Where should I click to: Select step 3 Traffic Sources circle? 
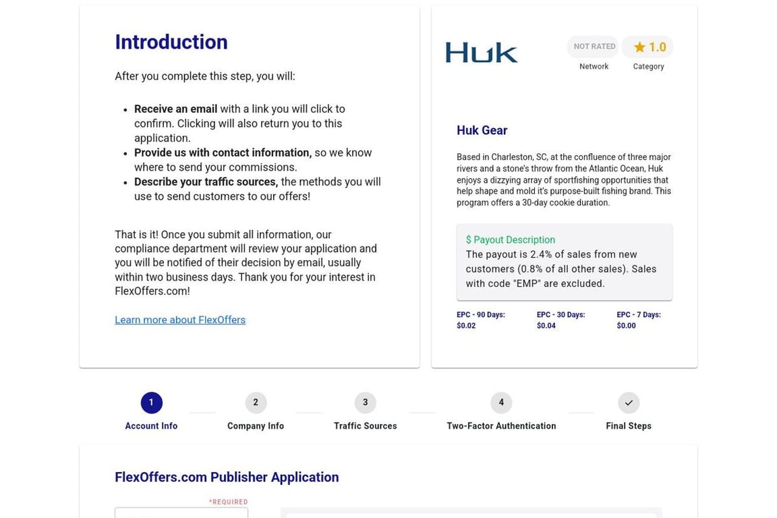click(365, 403)
